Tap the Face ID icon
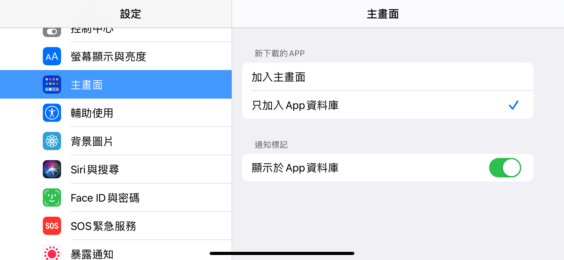The height and width of the screenshot is (260, 564). point(52,198)
